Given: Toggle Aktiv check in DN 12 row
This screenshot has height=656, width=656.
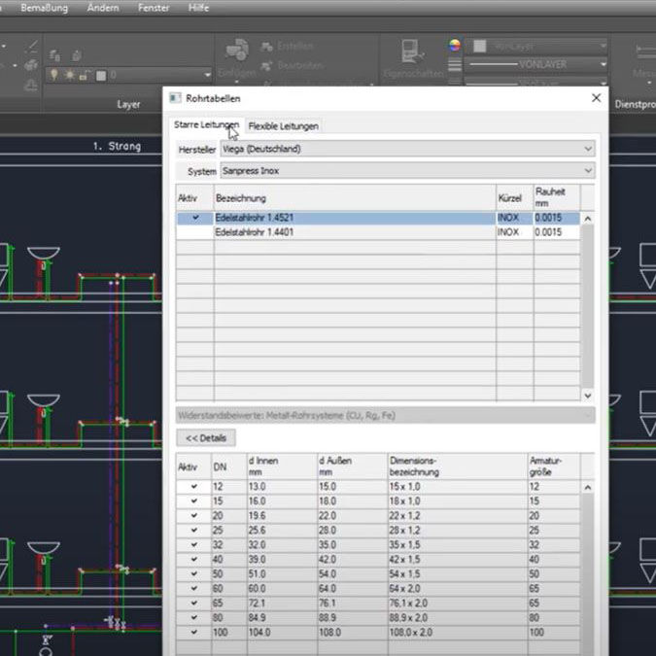Looking at the screenshot, I should pos(194,487).
